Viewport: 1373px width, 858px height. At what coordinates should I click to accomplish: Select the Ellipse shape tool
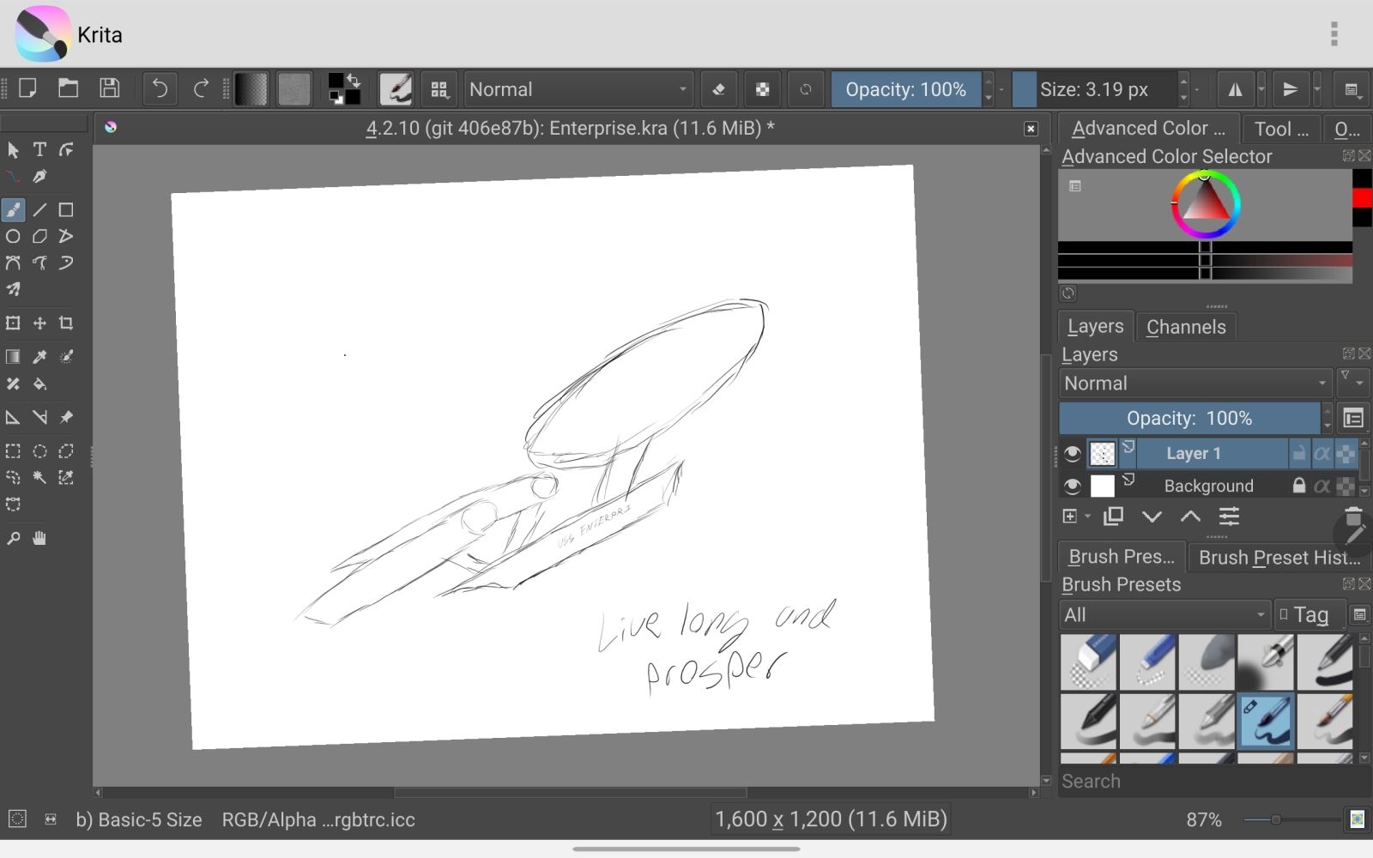click(x=13, y=236)
